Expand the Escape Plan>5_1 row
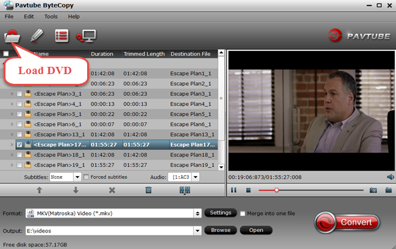The image size is (396, 249). (12, 114)
